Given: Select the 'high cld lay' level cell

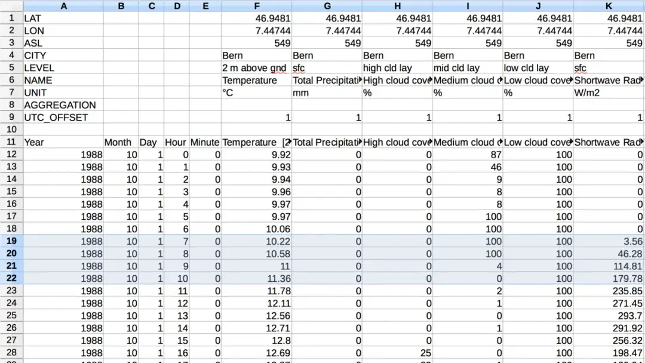Looking at the screenshot, I should pyautogui.click(x=397, y=68).
